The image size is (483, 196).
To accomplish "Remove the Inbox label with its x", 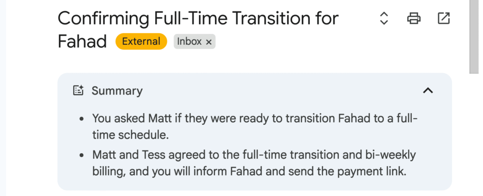I will coord(208,42).
